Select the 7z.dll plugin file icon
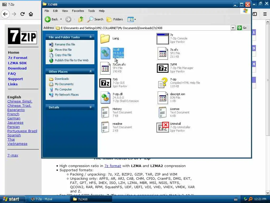The image size is (270, 203). pos(105,53)
